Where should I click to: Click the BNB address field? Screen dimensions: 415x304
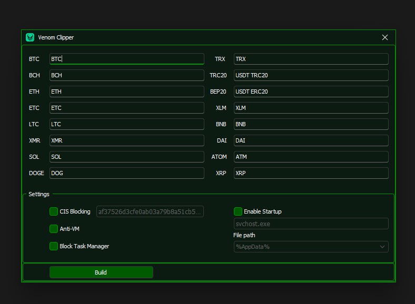(311, 124)
